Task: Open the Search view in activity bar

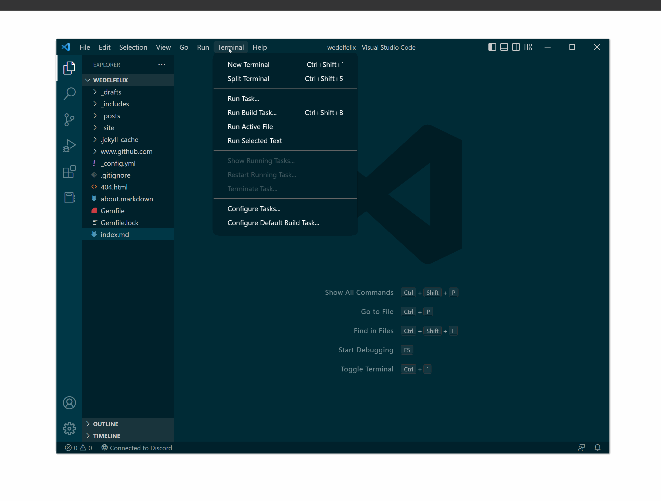Action: (69, 94)
